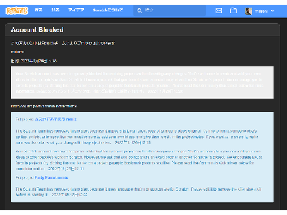Click the Scratch logo in the navbar

point(17,11)
